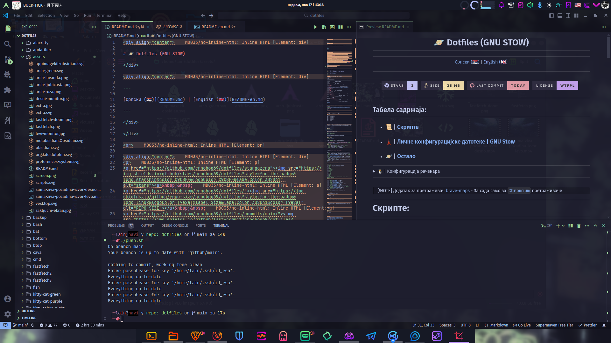Screen dimensions: 611x343
Task: Click the STARS badge in preview
Action: click(x=399, y=86)
